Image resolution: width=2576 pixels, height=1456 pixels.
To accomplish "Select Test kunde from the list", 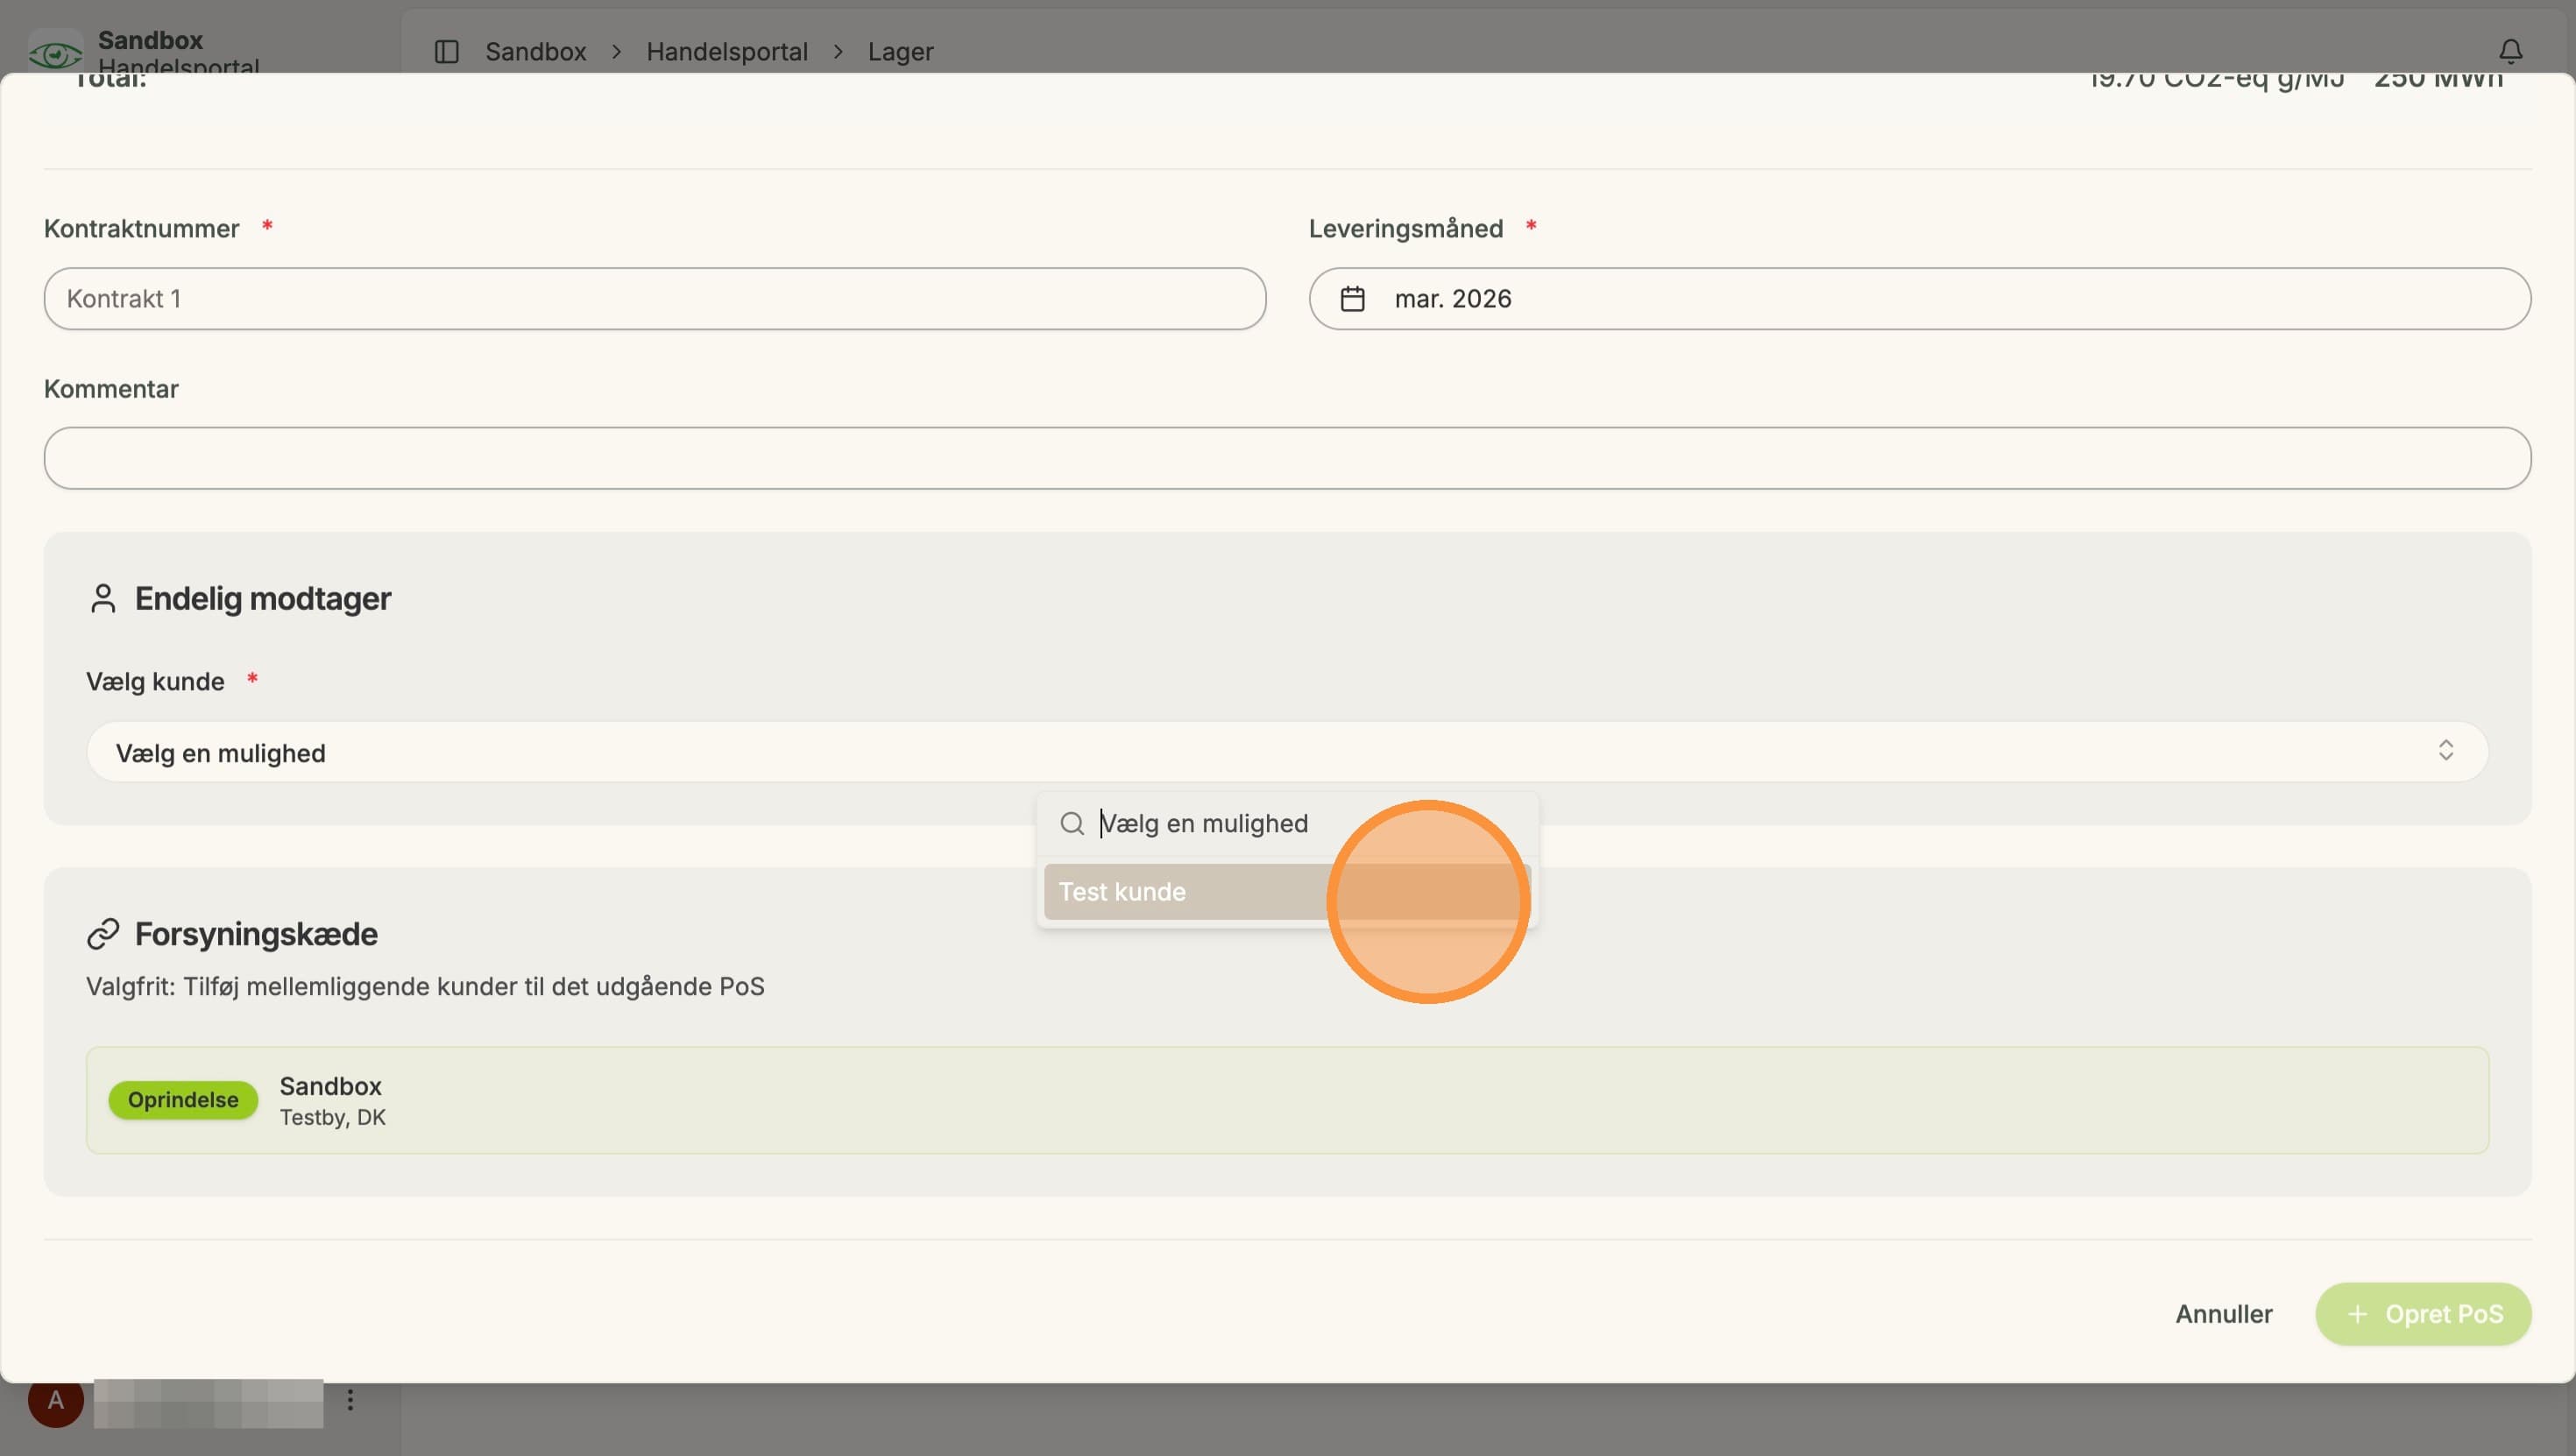I will [x=1287, y=892].
